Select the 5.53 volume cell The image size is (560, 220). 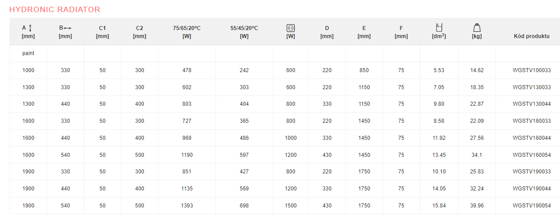(439, 70)
